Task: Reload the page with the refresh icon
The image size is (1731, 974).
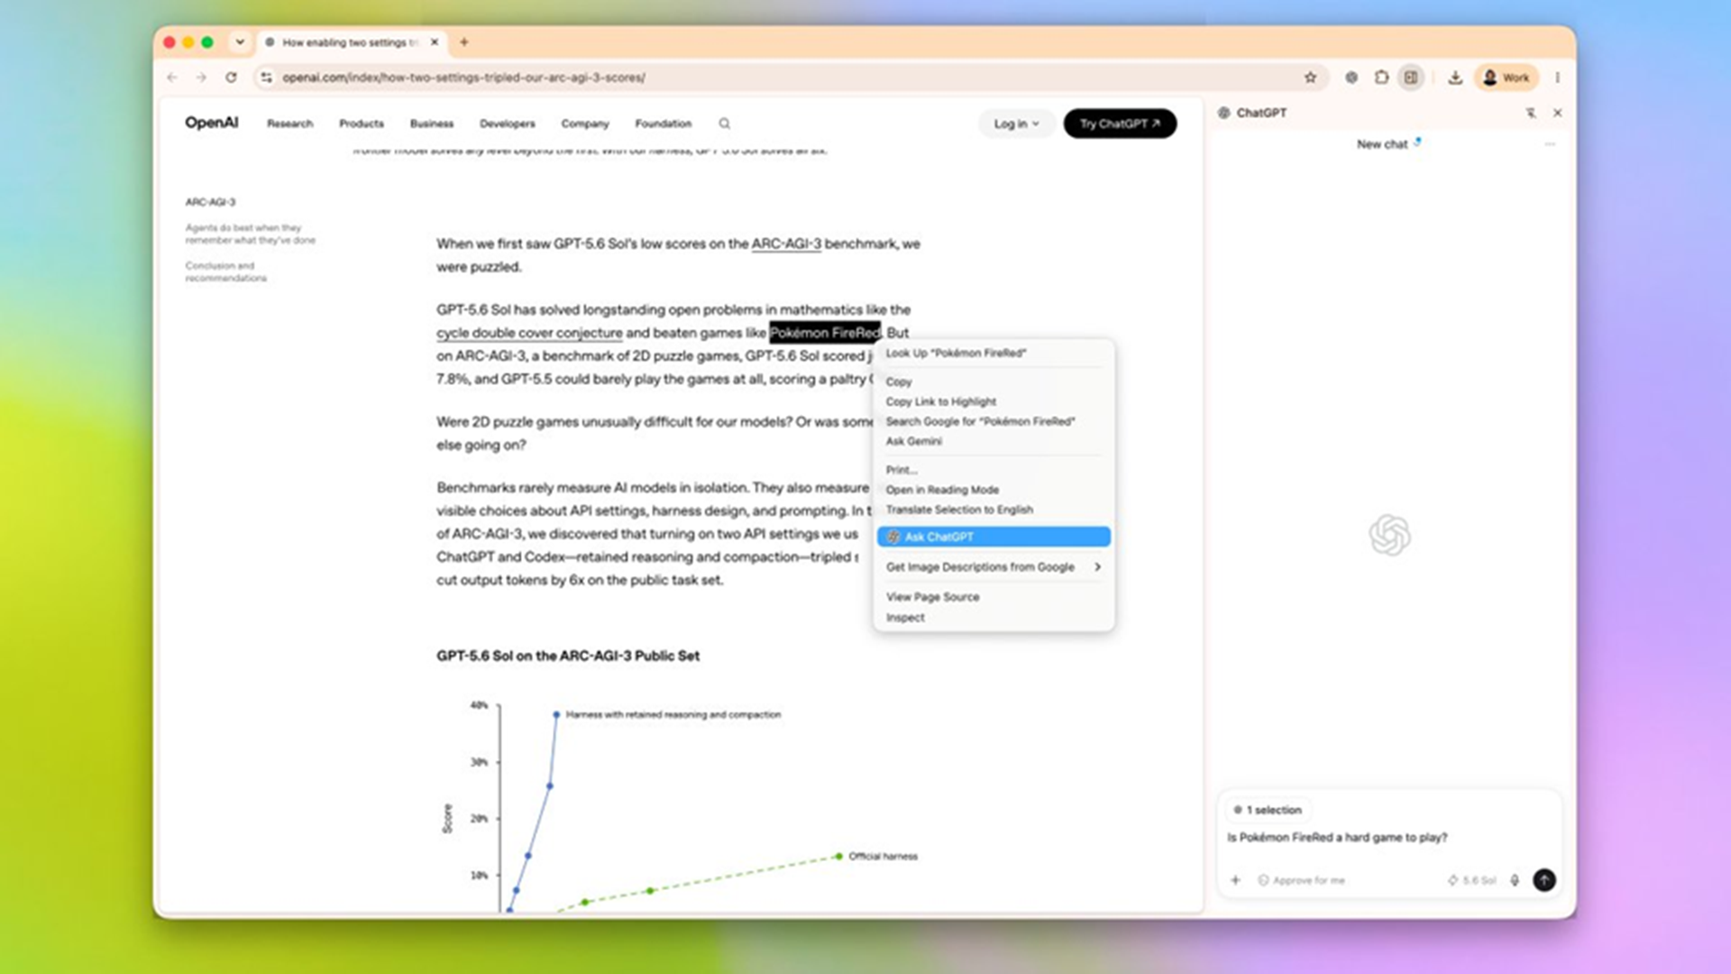Action: click(231, 78)
